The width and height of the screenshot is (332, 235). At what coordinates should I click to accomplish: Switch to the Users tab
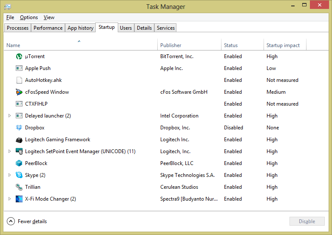click(126, 28)
